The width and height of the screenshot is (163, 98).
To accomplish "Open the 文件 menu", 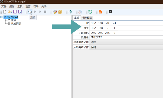I will click(x=4, y=6).
